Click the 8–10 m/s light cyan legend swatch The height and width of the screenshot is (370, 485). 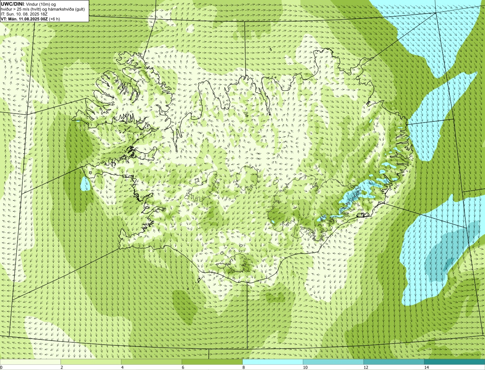(x=273, y=362)
